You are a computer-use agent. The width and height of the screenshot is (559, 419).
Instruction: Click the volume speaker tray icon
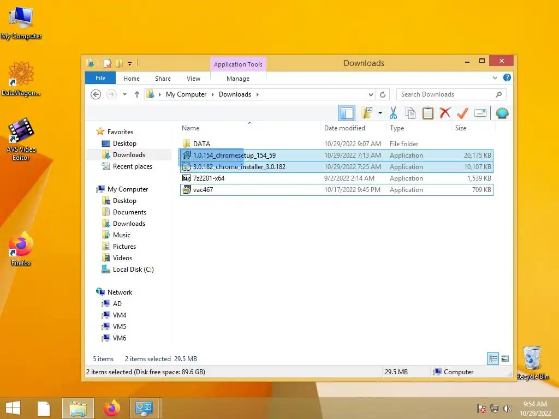tap(507, 408)
